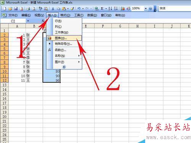
Task: Expand the 名称(N) submenu
Action: pos(79,56)
